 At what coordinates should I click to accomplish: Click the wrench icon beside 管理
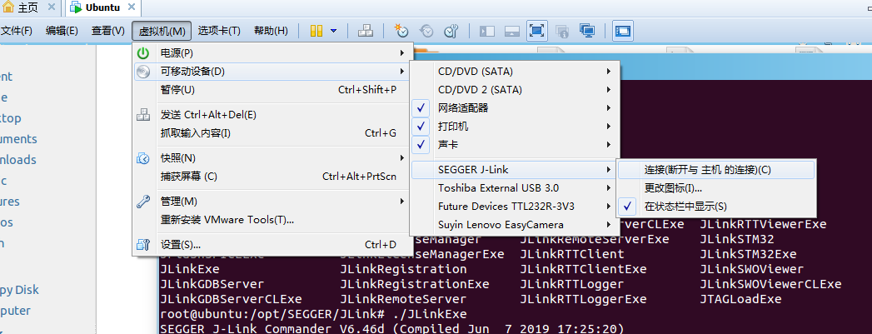click(x=143, y=202)
